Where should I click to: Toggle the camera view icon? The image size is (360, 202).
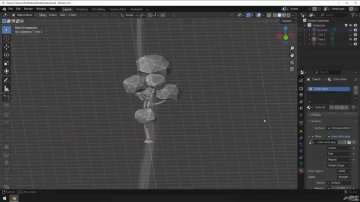(x=292, y=62)
